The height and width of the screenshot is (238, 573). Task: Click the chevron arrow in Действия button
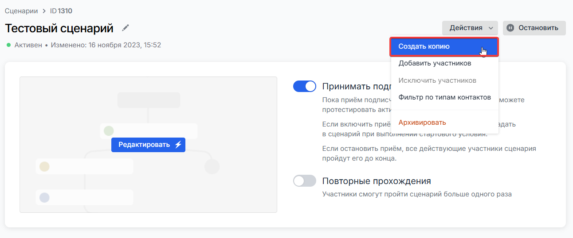click(491, 28)
